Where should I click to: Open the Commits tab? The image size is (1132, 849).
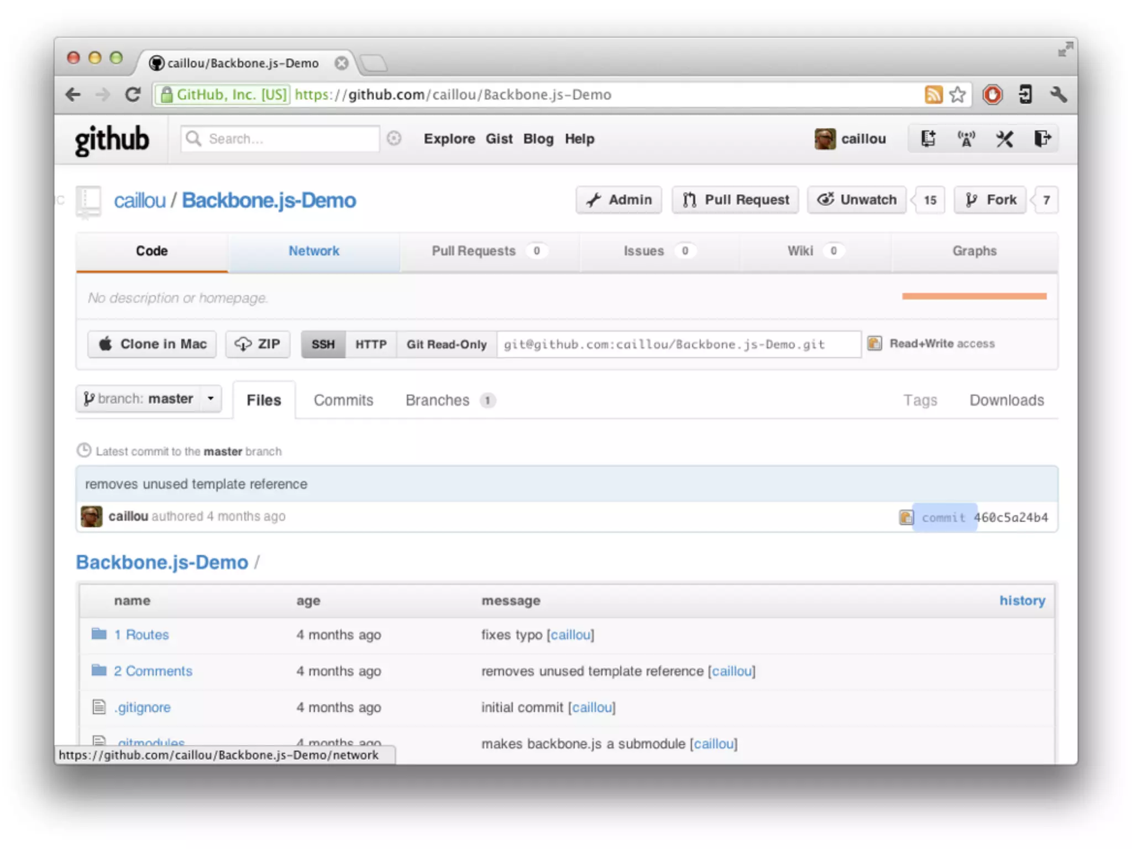pyautogui.click(x=343, y=400)
